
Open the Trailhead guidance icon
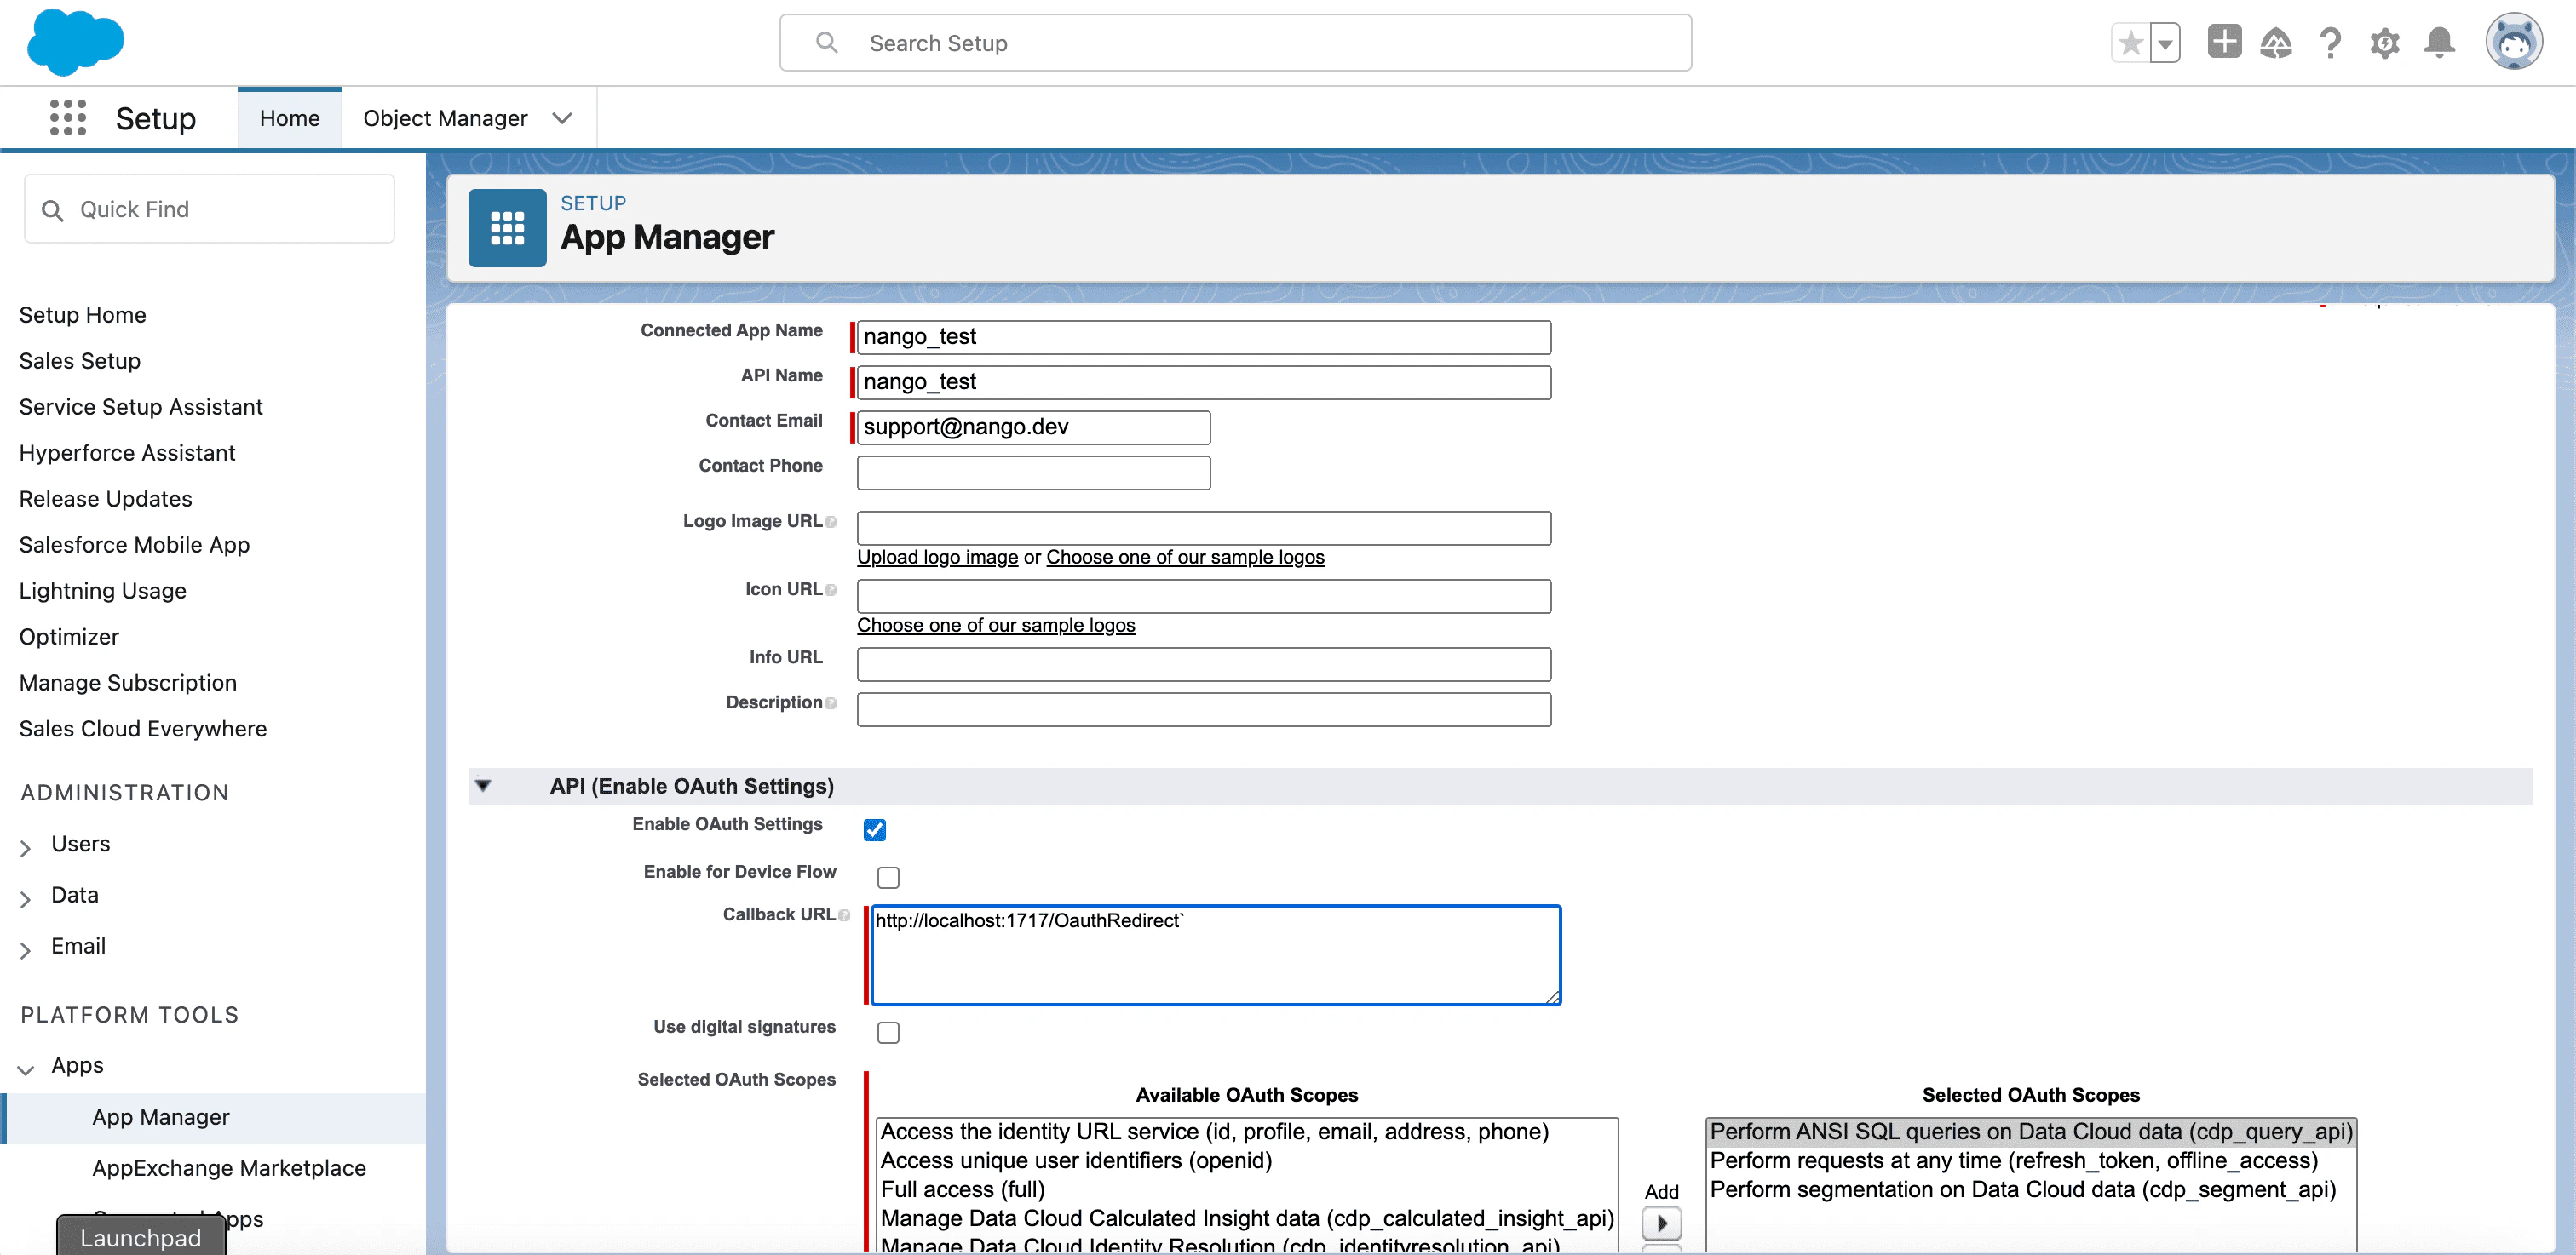(2276, 43)
